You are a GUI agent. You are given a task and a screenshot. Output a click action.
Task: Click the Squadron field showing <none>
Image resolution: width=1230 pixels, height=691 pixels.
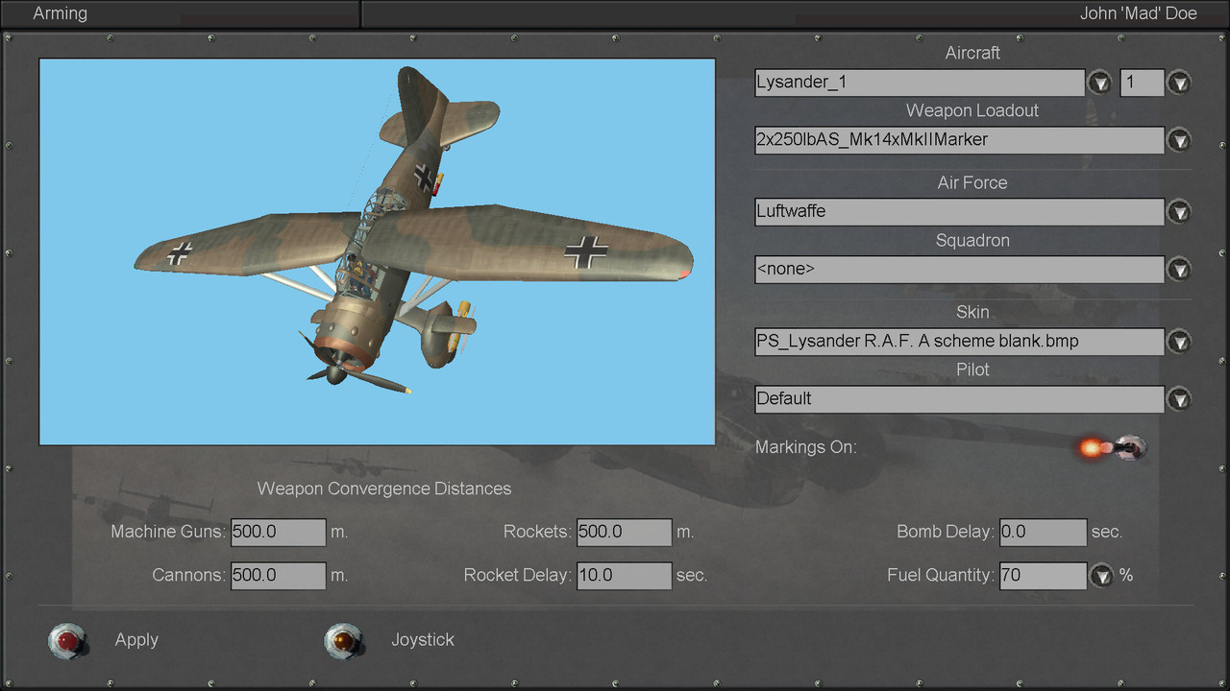[x=960, y=270]
